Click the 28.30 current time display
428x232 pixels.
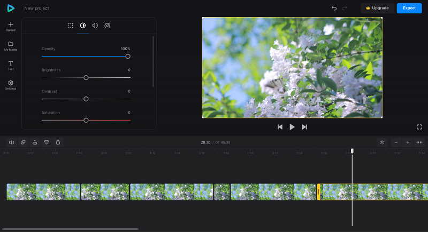click(205, 142)
